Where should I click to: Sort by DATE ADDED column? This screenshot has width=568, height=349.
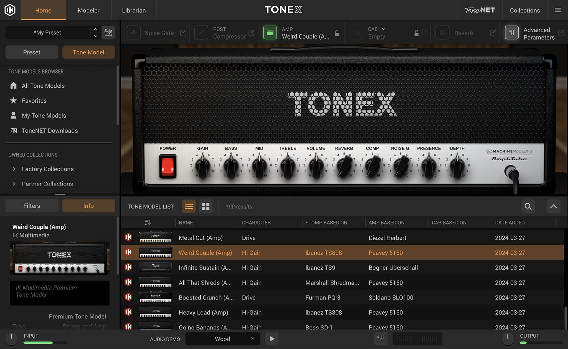510,223
